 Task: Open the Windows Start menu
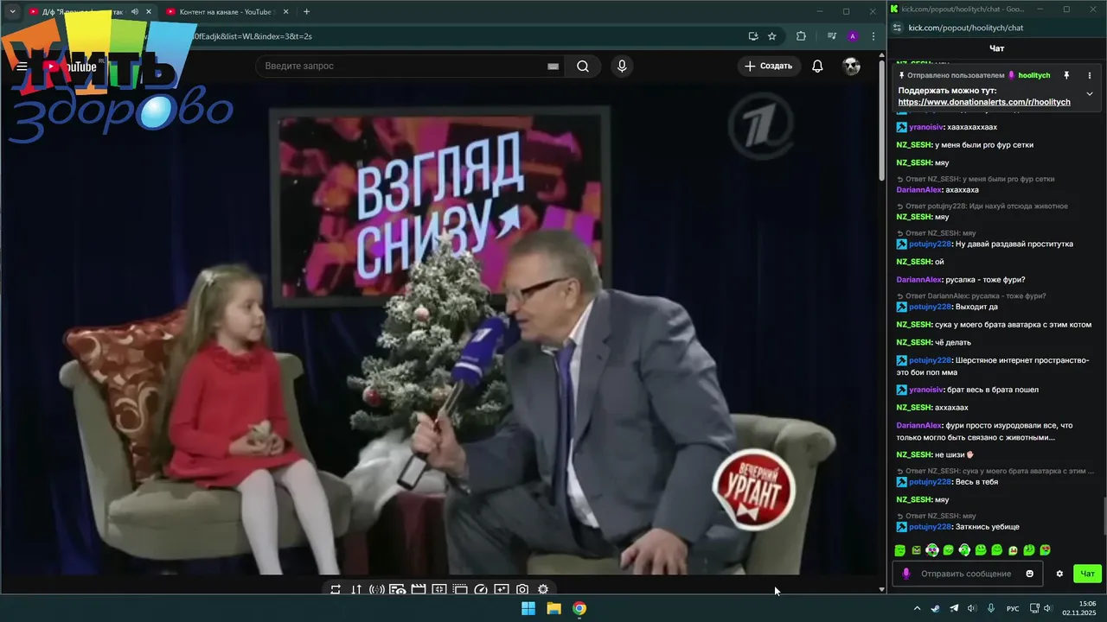coord(528,608)
